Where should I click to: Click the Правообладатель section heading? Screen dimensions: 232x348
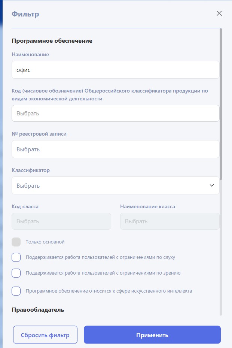pos(38,310)
